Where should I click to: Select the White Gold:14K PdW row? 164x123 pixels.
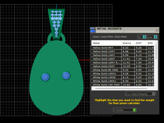(x=123, y=85)
